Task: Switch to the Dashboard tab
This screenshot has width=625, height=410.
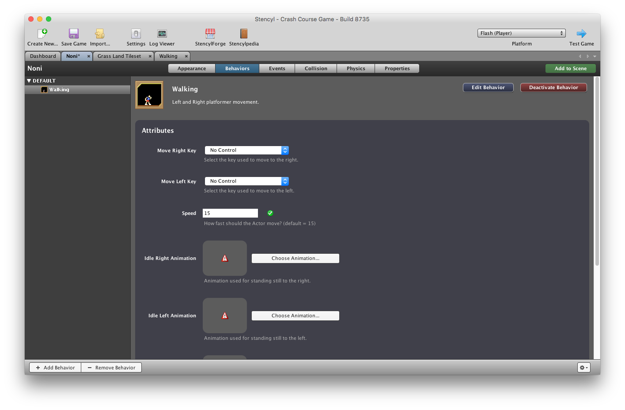Action: (43, 56)
